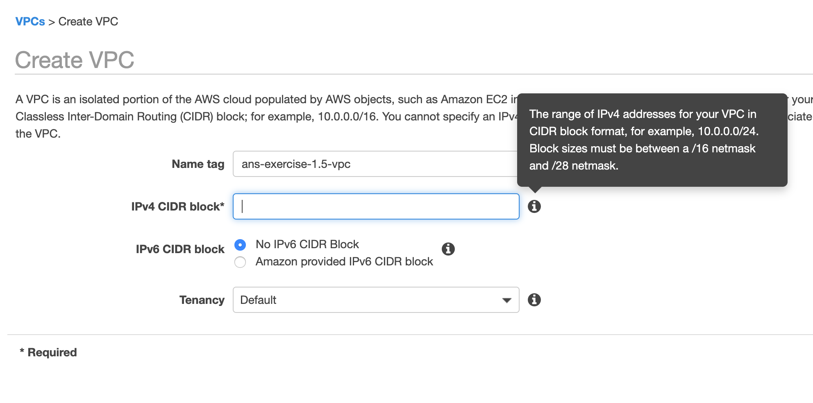
Task: Click the Create VPC breadcrumb text
Action: tap(88, 21)
